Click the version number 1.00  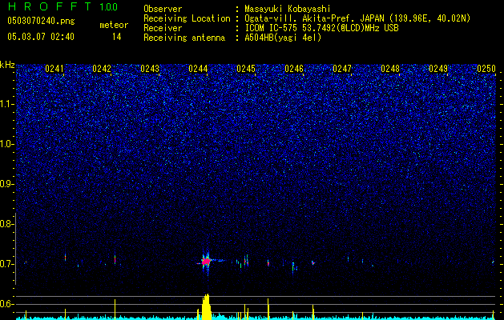[x=108, y=7]
